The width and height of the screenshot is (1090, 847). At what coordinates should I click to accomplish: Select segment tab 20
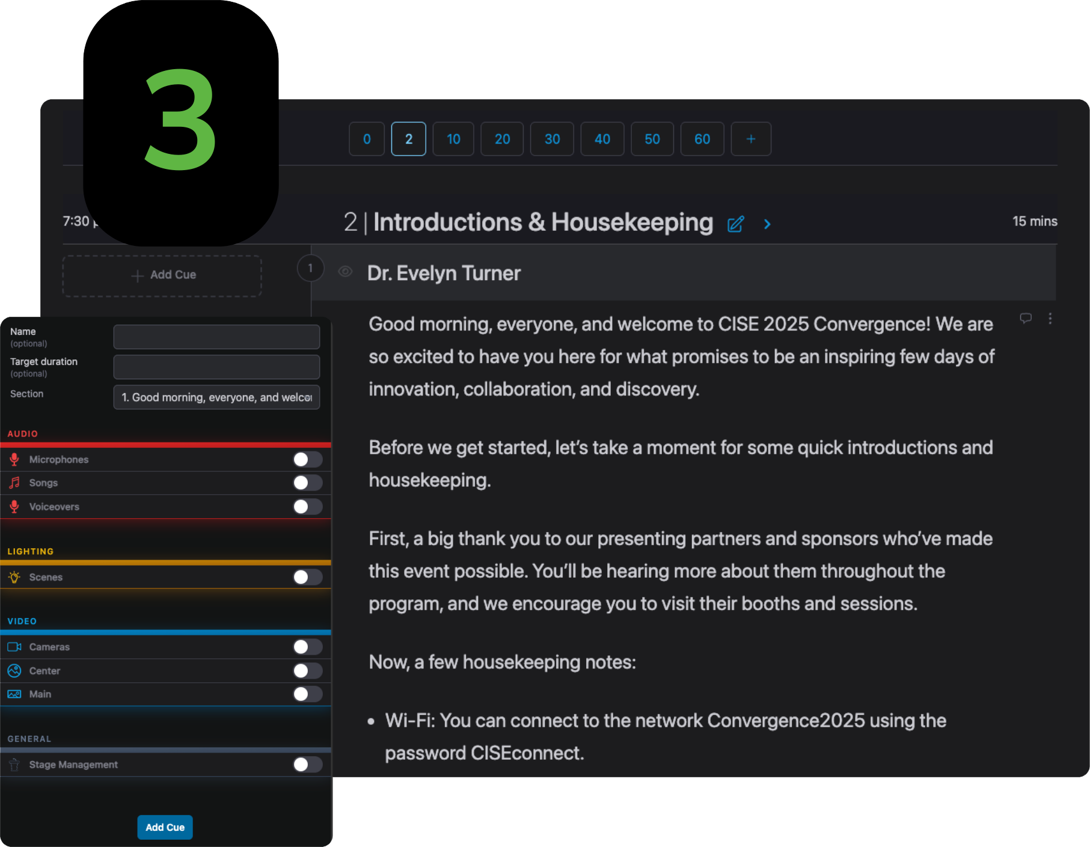pos(502,139)
